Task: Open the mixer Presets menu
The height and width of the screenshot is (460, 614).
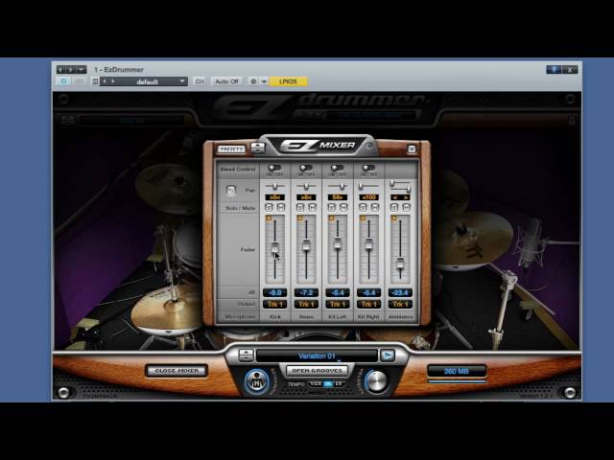Action: coord(231,149)
